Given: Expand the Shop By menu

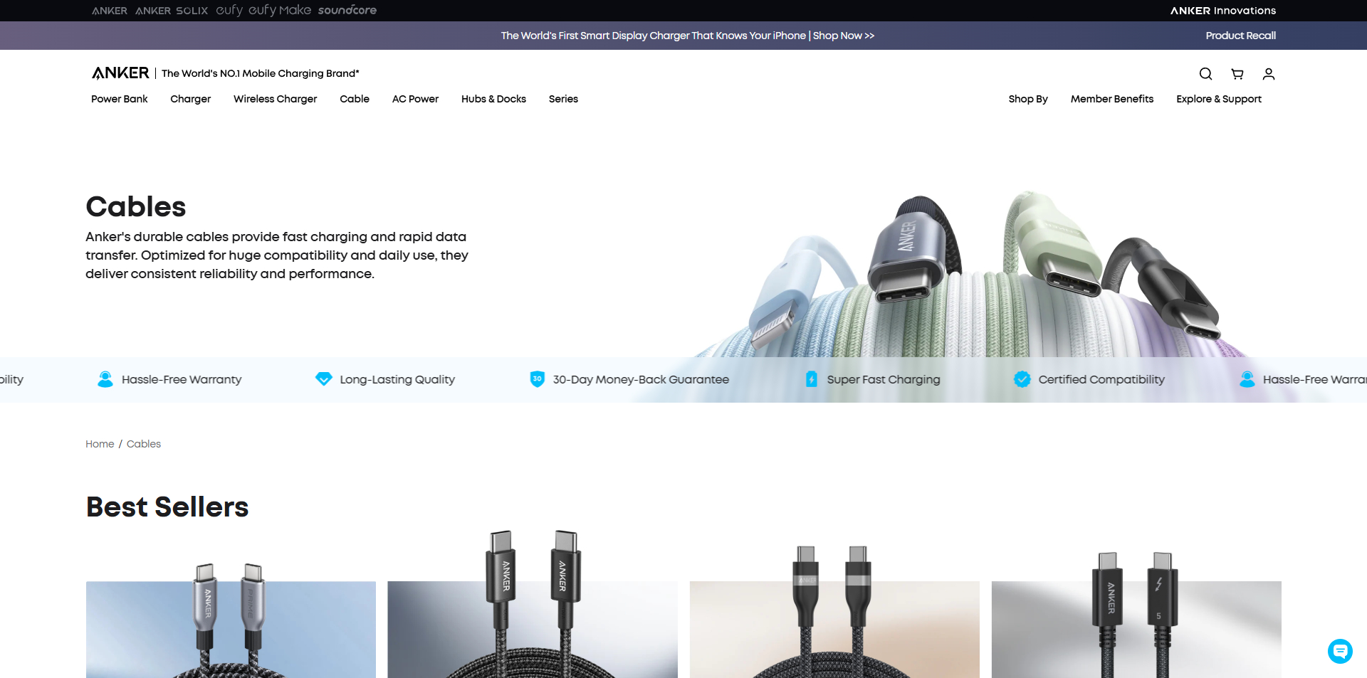Looking at the screenshot, I should (1028, 99).
